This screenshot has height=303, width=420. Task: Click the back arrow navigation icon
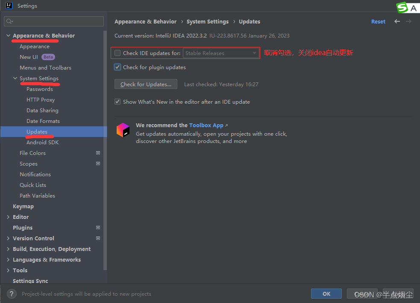coord(397,21)
